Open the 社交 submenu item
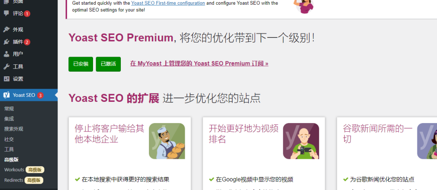The height and width of the screenshot is (190, 437). (x=9, y=139)
